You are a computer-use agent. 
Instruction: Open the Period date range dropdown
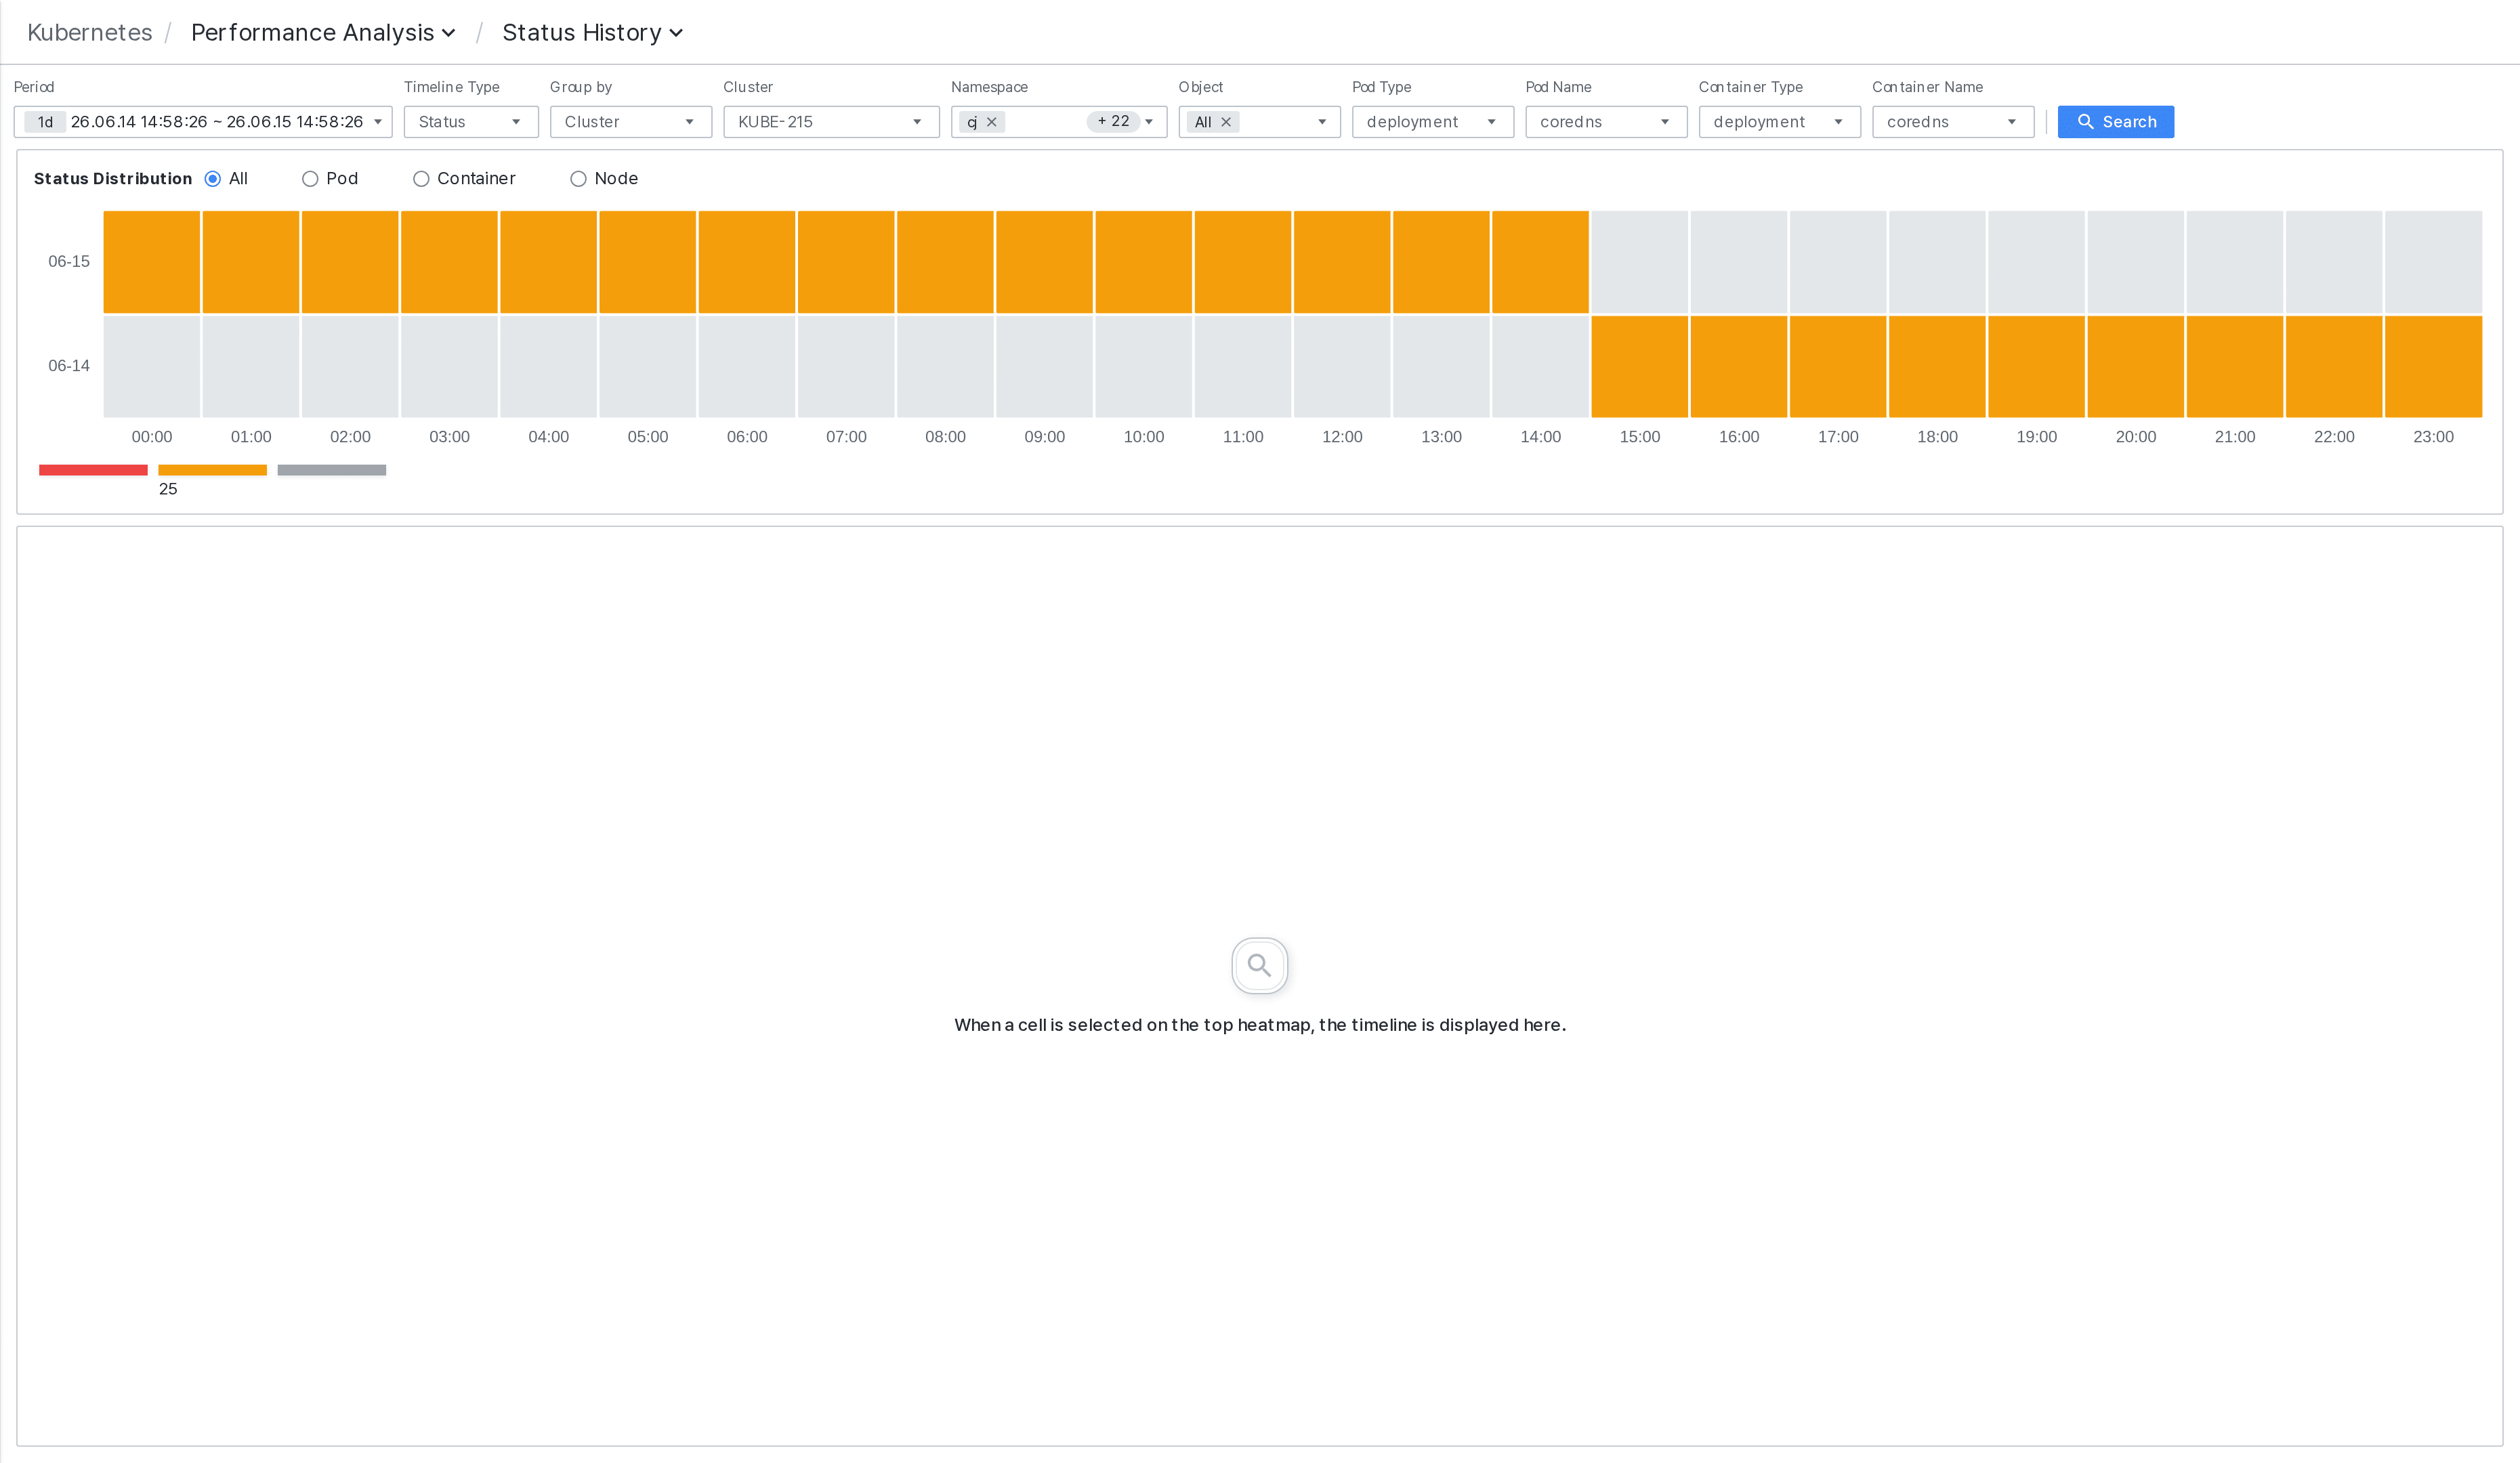[203, 122]
